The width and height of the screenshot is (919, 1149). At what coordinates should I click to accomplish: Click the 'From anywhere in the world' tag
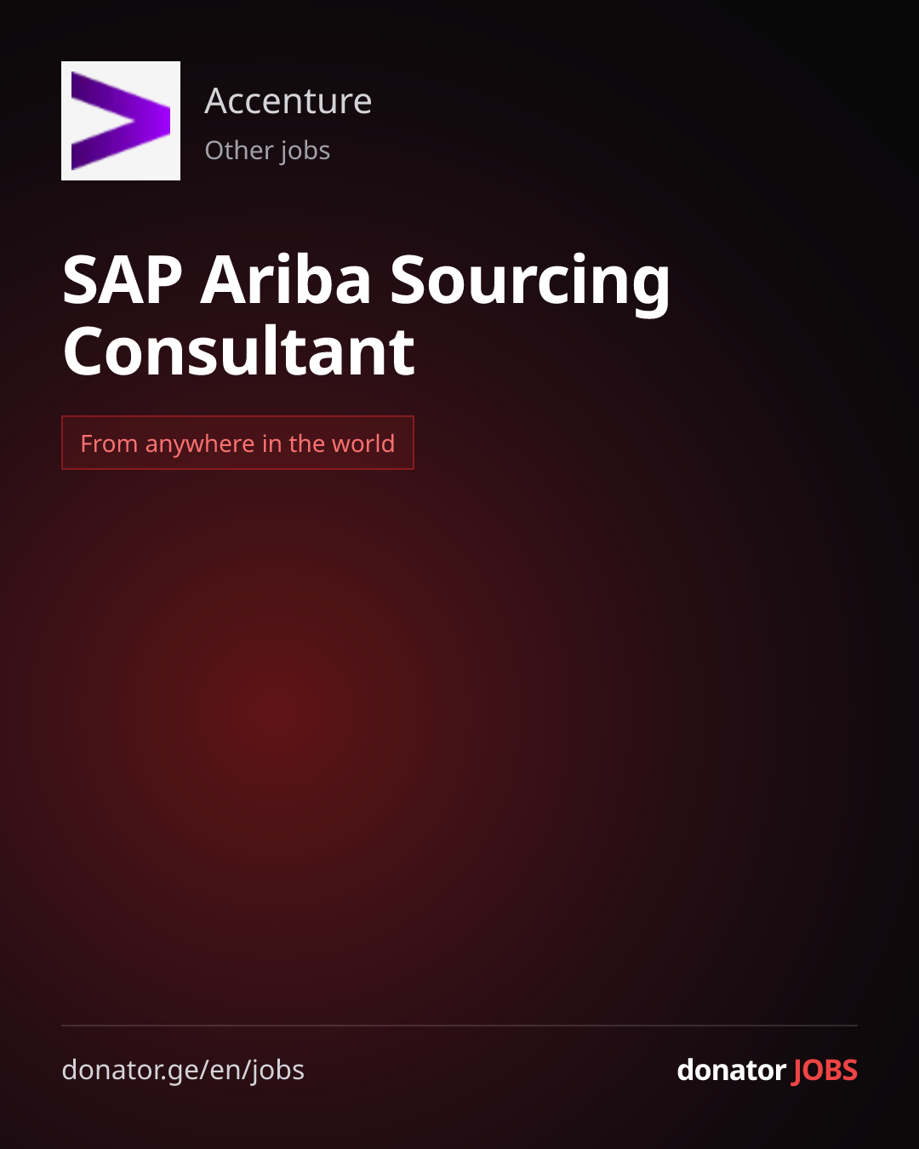pos(237,443)
